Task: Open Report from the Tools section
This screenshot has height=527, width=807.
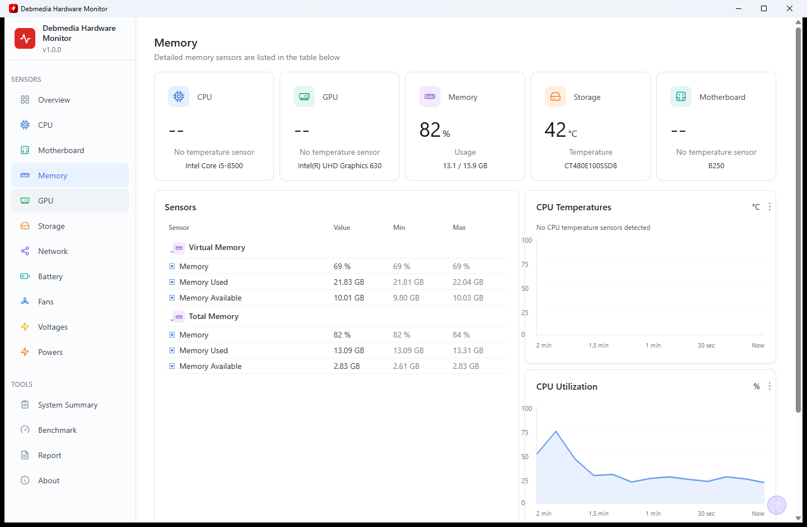Action: tap(70, 455)
